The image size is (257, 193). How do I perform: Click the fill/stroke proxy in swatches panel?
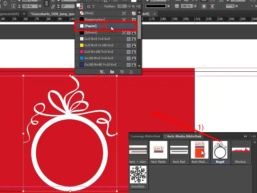[79, 6]
